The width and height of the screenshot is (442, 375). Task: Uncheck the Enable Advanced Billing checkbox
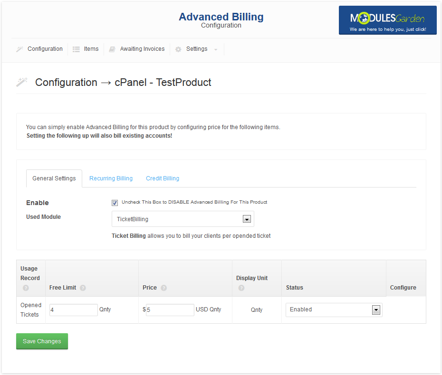(x=115, y=203)
